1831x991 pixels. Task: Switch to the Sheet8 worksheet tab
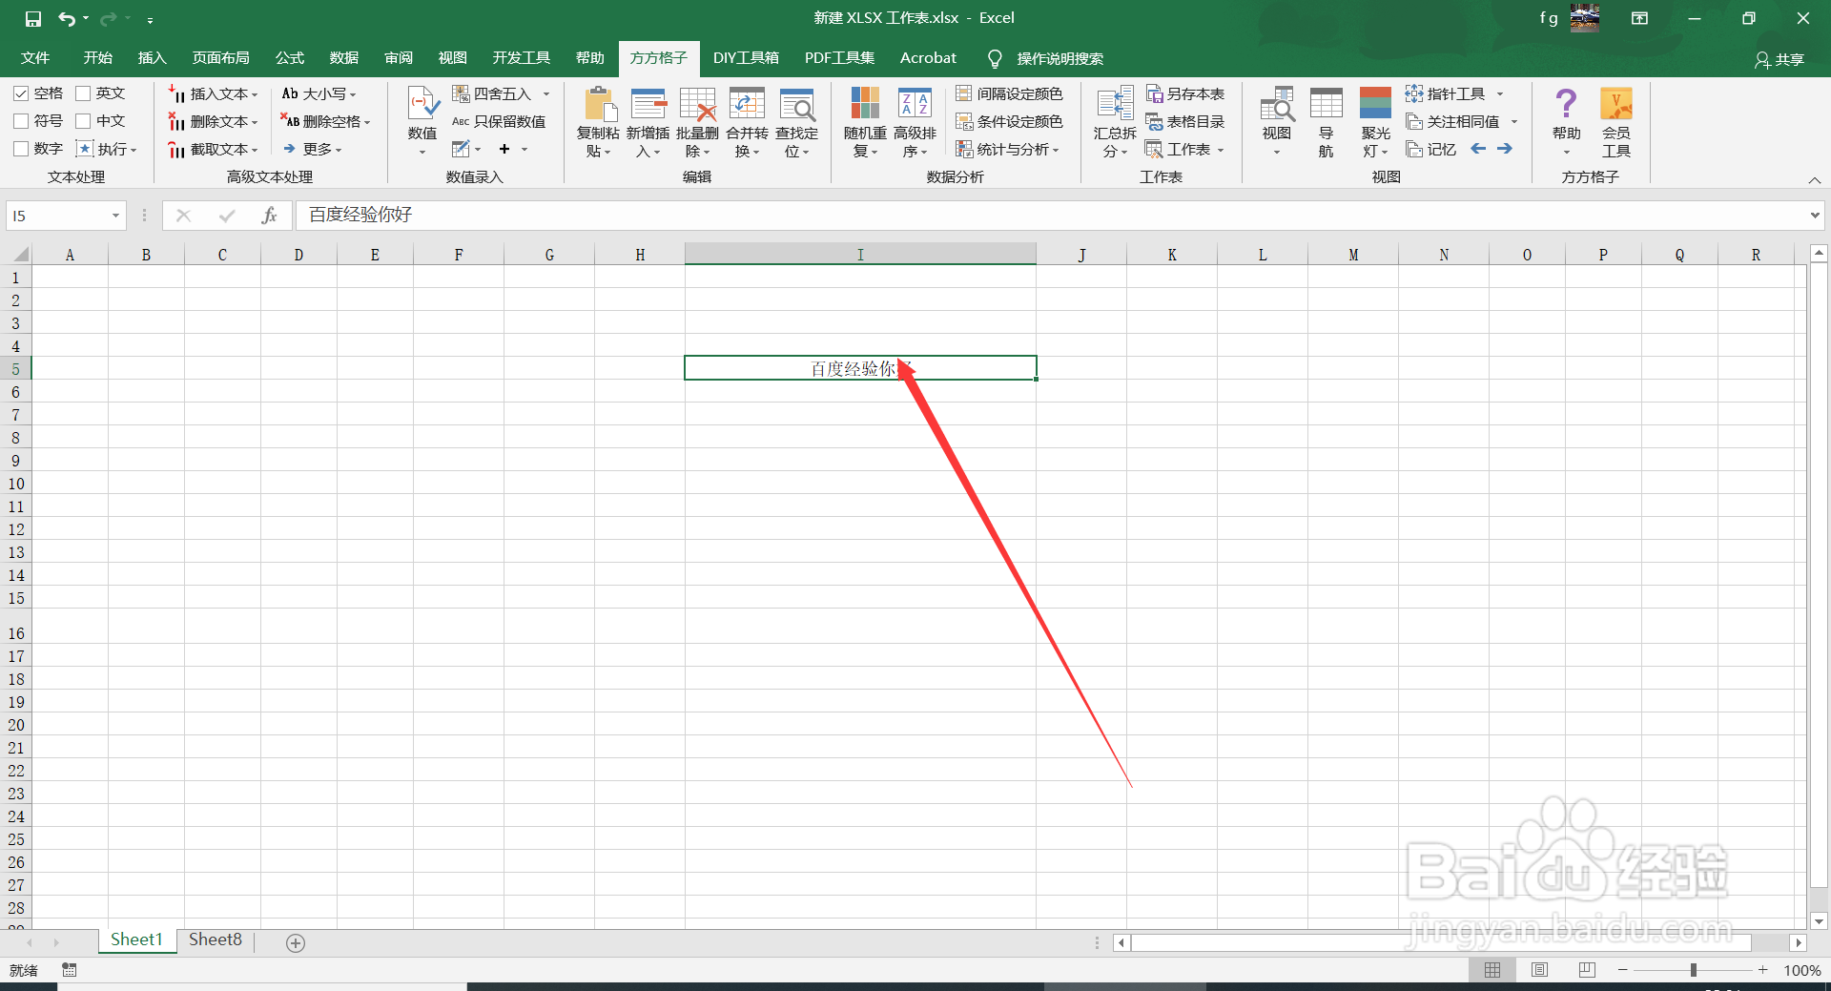tap(216, 940)
